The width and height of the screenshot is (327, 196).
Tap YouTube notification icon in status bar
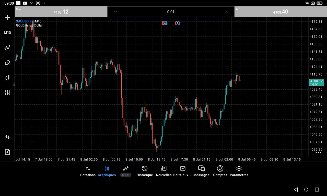[25, 3]
